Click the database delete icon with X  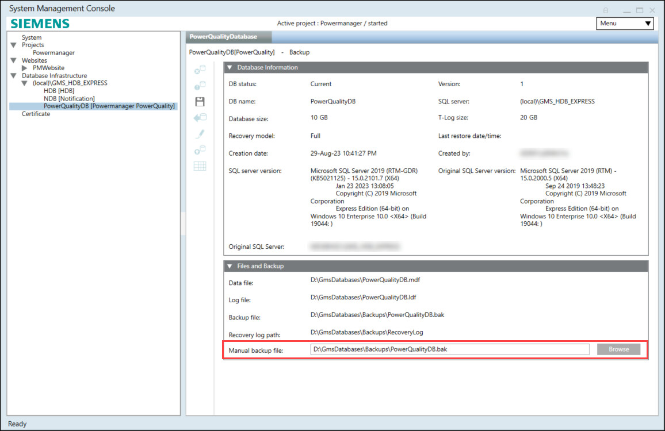(200, 70)
